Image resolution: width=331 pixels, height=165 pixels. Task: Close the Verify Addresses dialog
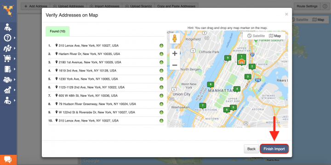pyautogui.click(x=286, y=14)
